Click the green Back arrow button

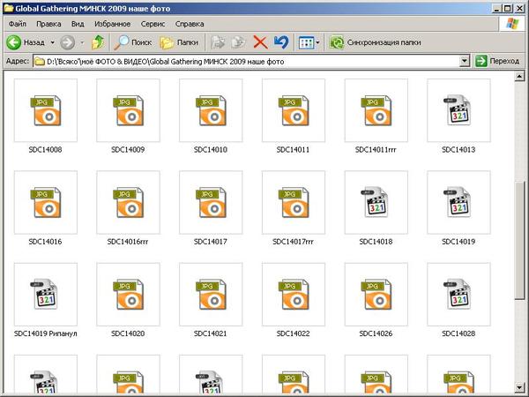click(14, 42)
